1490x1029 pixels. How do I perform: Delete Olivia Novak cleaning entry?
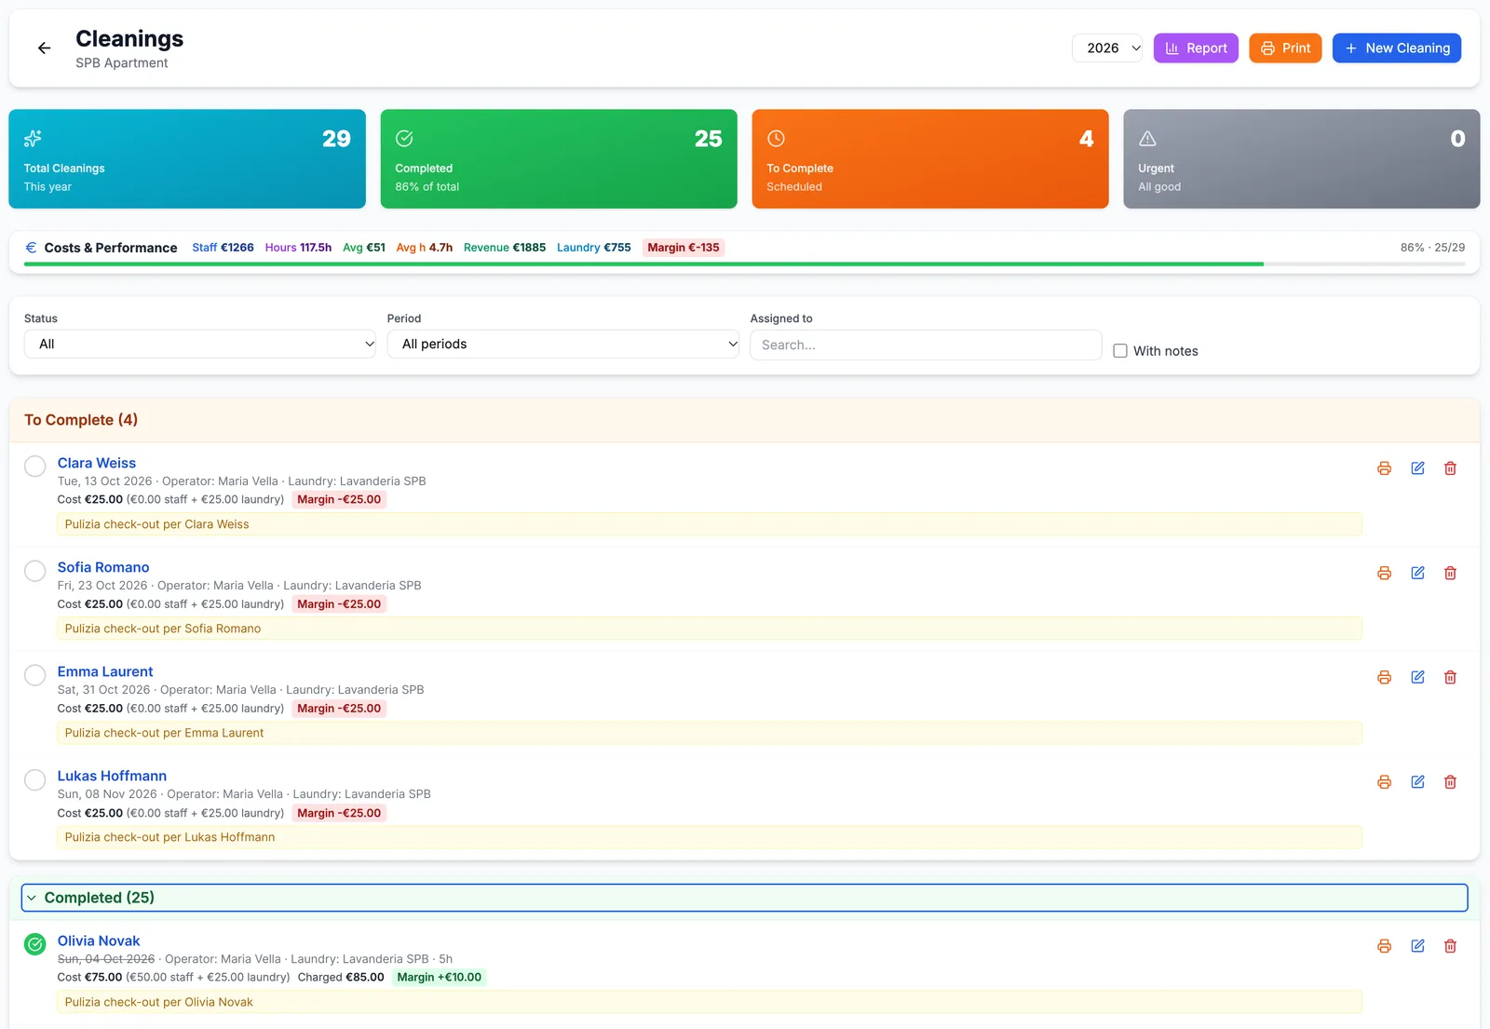(x=1450, y=946)
